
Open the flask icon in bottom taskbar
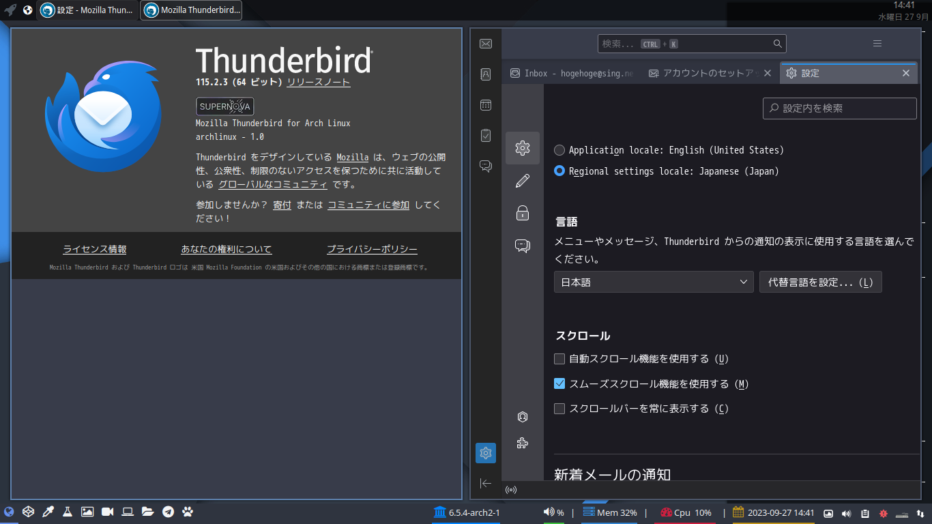(x=68, y=512)
